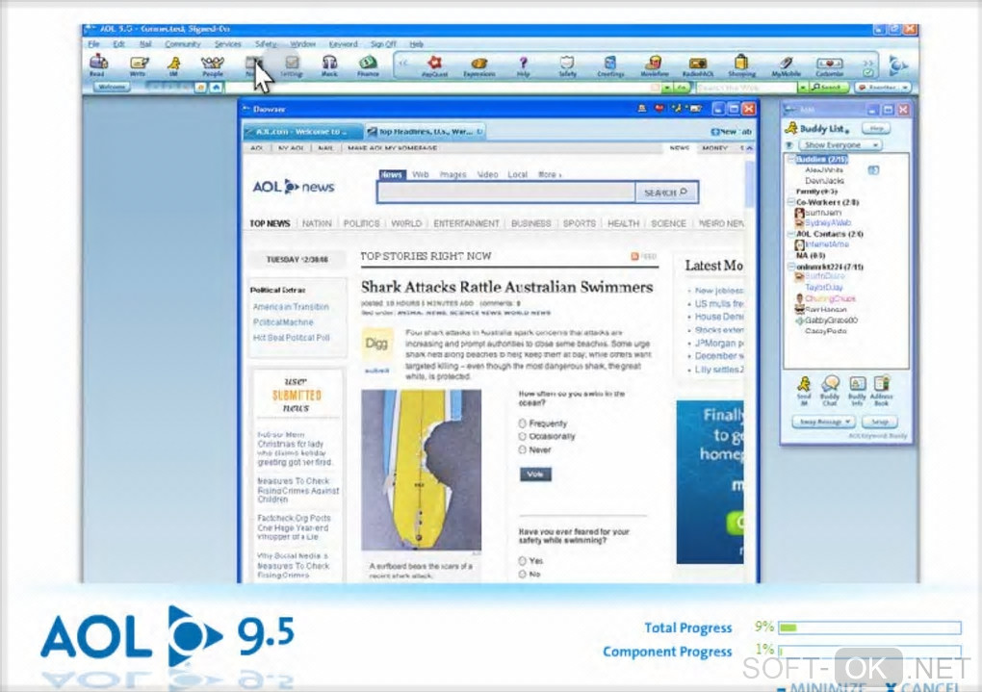Click the Search the Web field
This screenshot has height=692, width=982.
745,88
